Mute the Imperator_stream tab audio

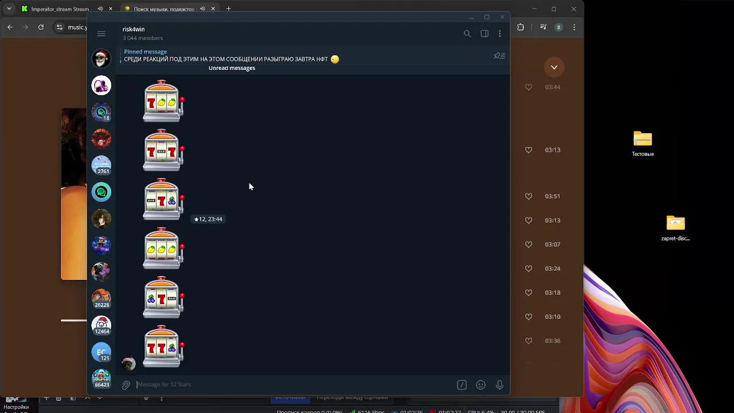tap(100, 9)
